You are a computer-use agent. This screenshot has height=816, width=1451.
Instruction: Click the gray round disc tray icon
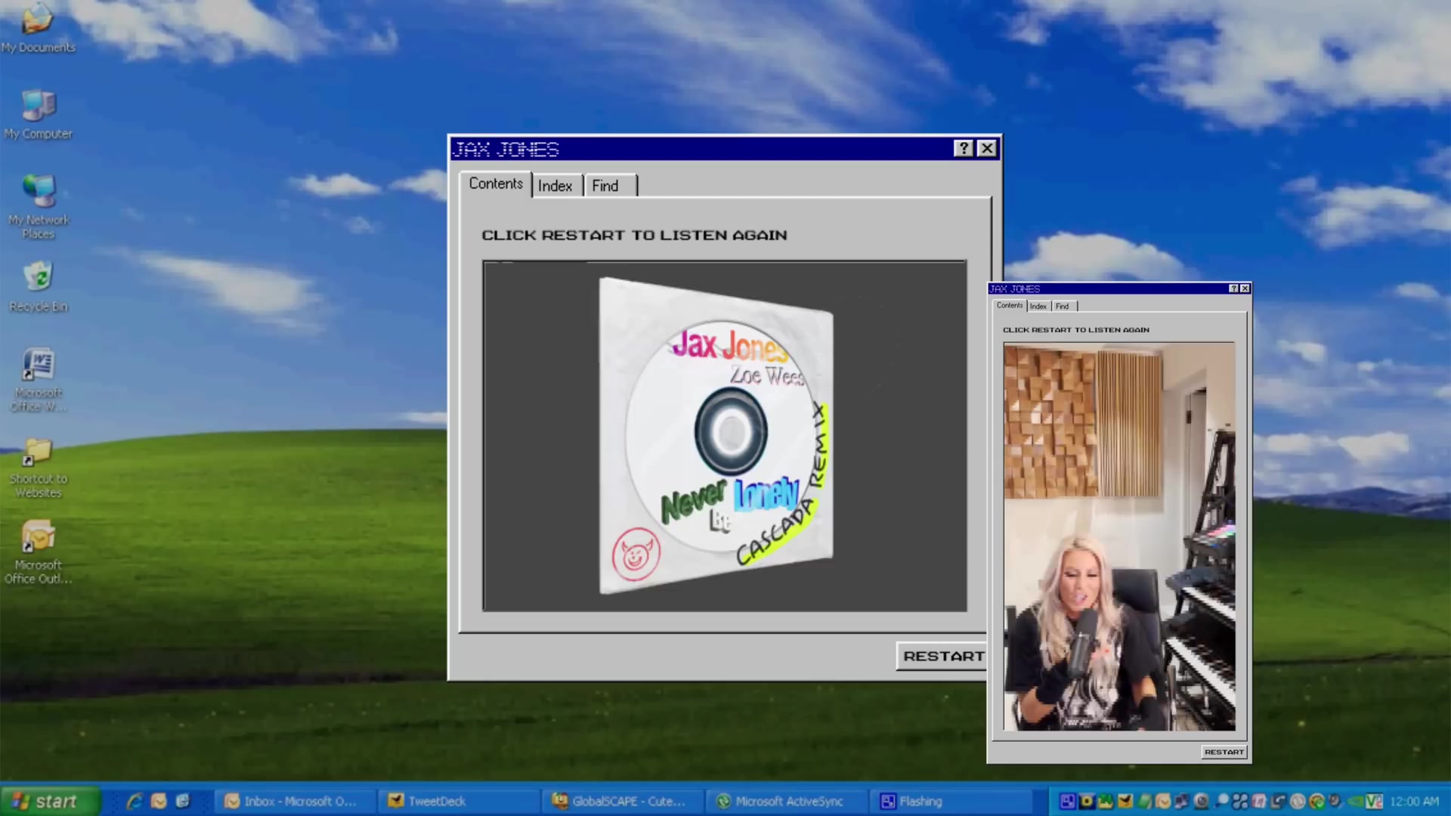tap(1298, 801)
